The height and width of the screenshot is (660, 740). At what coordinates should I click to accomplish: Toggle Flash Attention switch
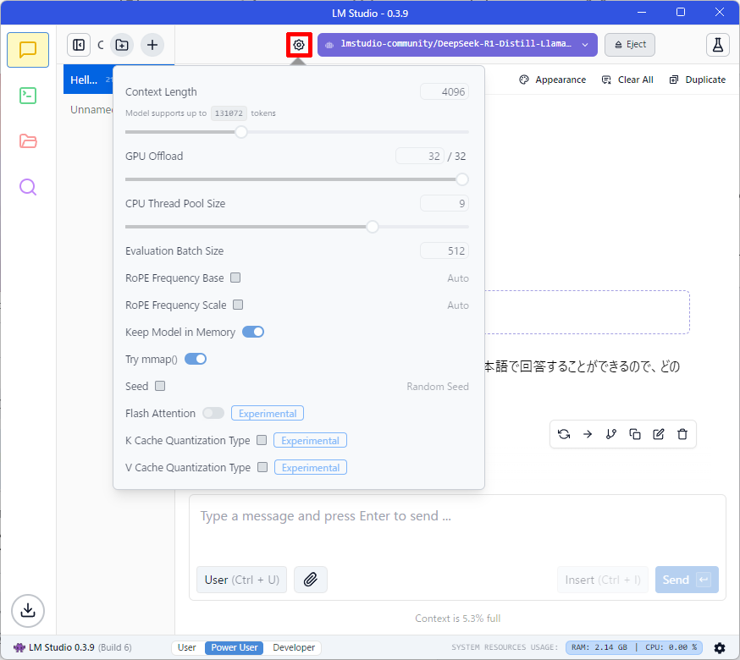click(213, 413)
